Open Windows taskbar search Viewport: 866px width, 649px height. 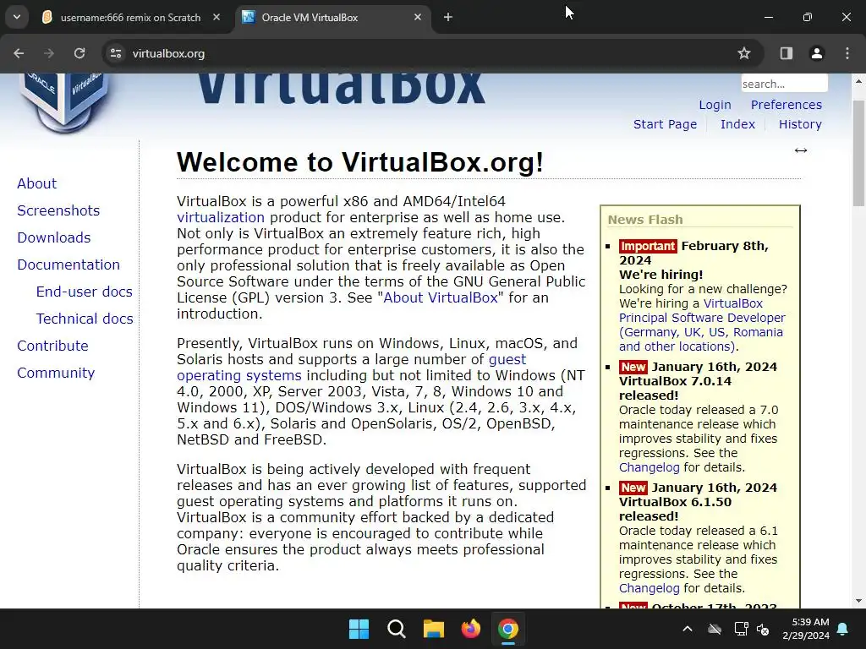[x=396, y=629]
